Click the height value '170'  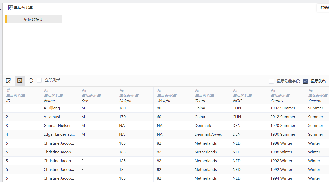tap(122, 117)
